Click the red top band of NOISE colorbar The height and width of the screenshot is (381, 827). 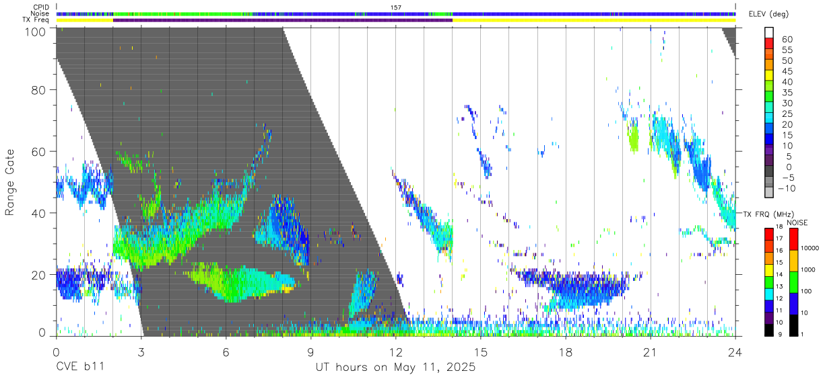tap(793, 239)
